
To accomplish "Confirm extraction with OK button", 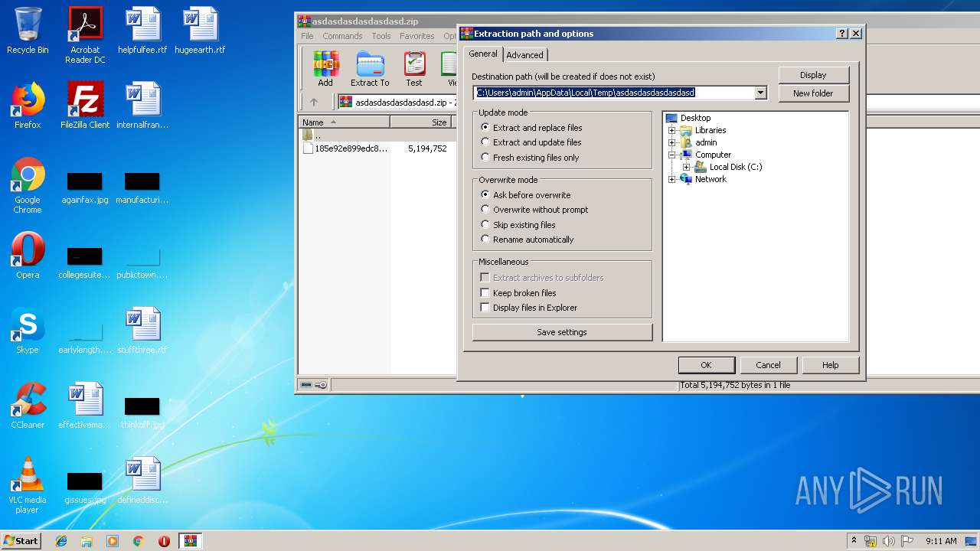I will click(x=706, y=365).
